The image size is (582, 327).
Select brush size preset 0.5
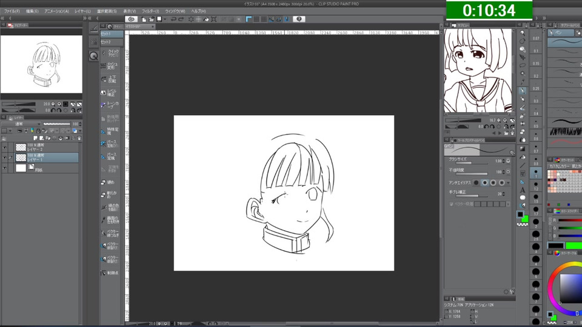[535, 124]
